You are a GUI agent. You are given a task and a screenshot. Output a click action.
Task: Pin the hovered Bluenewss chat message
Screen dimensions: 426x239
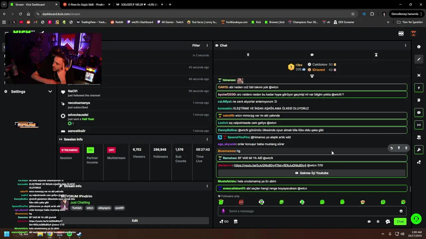pyautogui.click(x=399, y=148)
